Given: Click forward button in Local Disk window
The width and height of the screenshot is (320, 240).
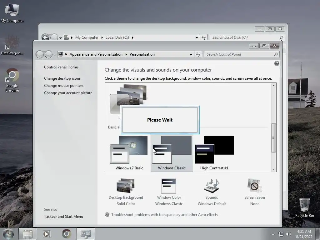Looking at the screenshot, I should tap(54, 37).
